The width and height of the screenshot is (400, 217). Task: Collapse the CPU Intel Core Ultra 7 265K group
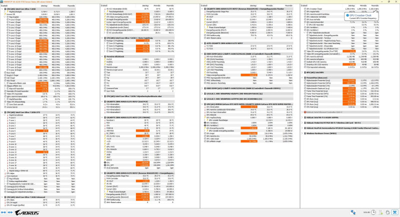click(x=2, y=9)
